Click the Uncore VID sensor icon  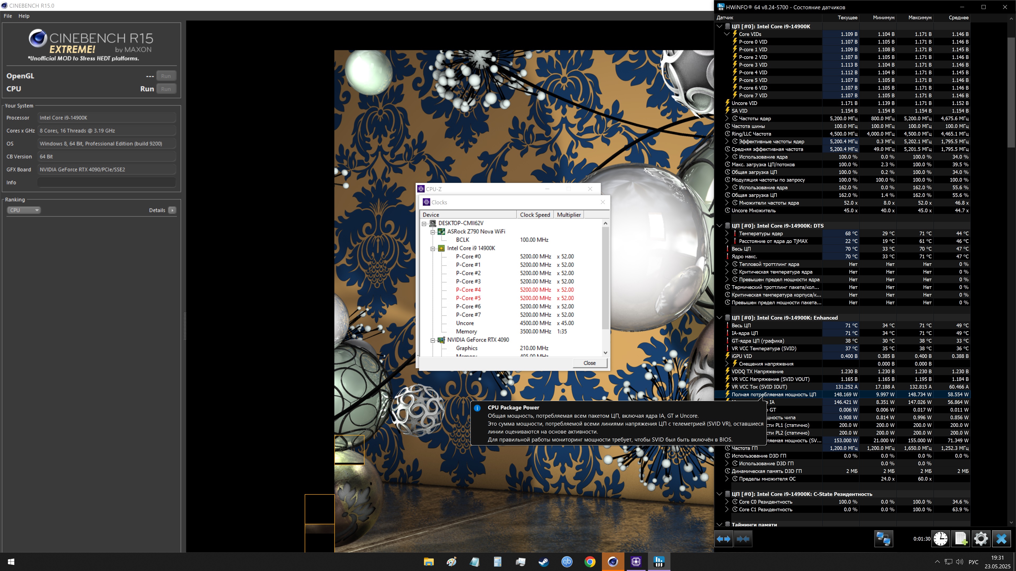pos(727,103)
